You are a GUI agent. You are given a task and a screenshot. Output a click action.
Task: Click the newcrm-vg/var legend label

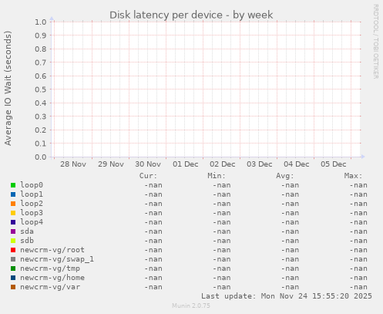tap(50, 287)
